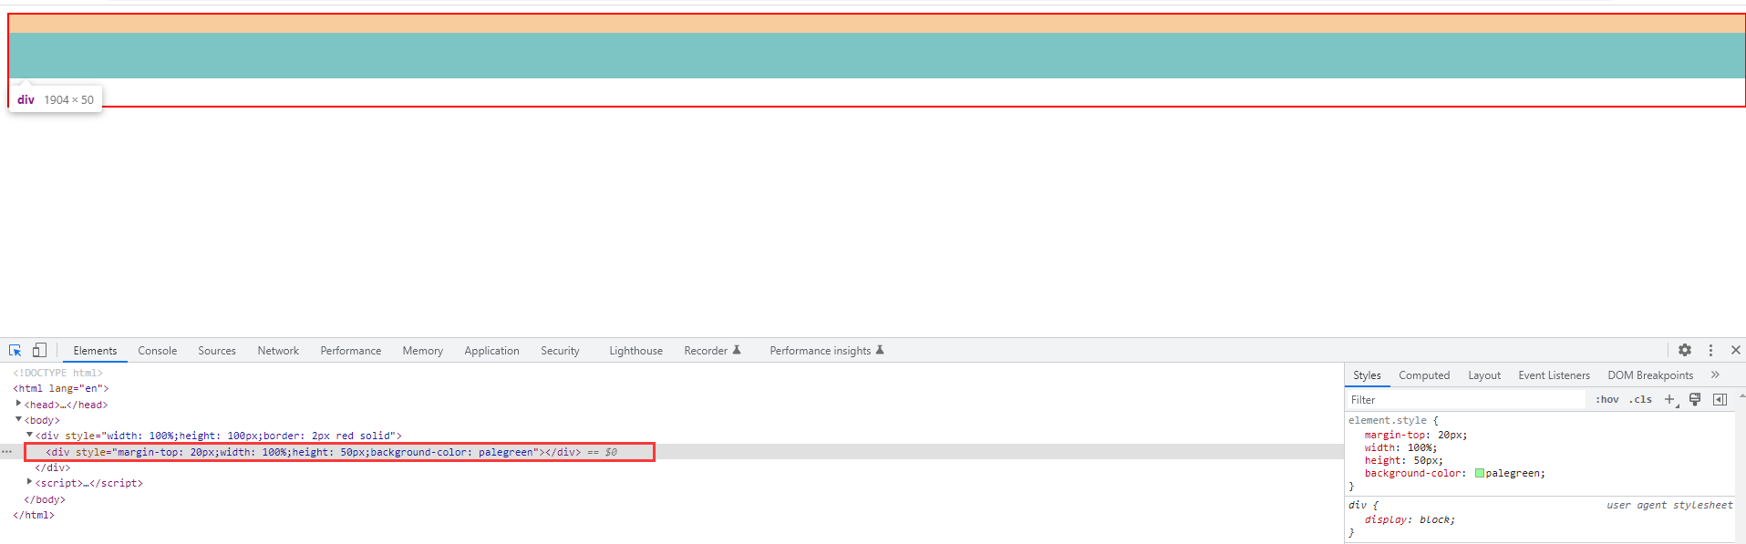Open the DevTools three-dot customize menu
1746x544 pixels.
tap(1710, 350)
